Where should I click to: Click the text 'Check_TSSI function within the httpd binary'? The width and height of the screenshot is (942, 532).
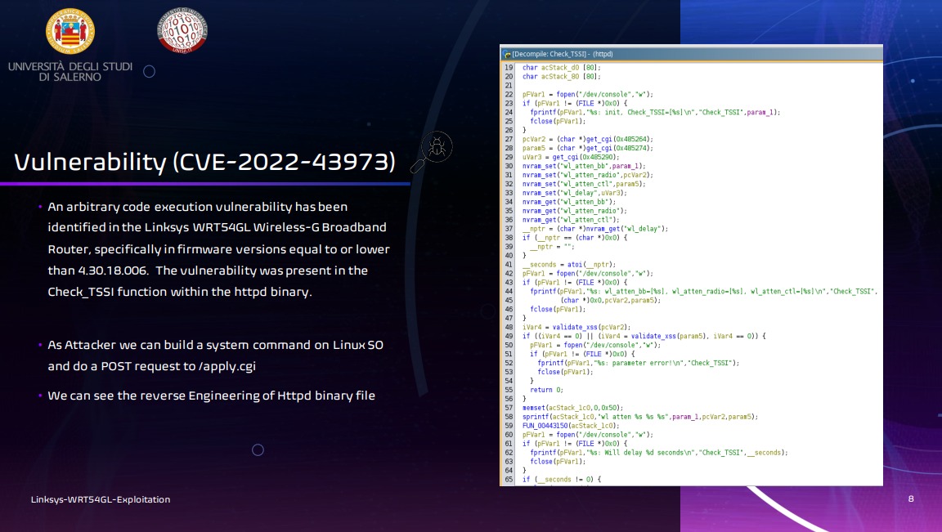[179, 292]
